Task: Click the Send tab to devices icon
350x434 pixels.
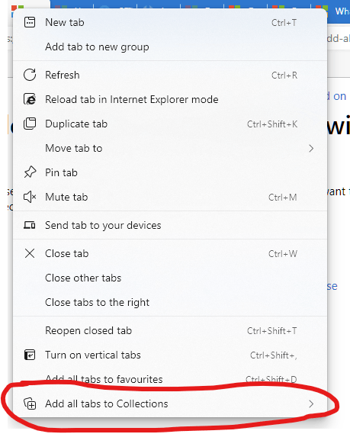Action: coord(30,225)
